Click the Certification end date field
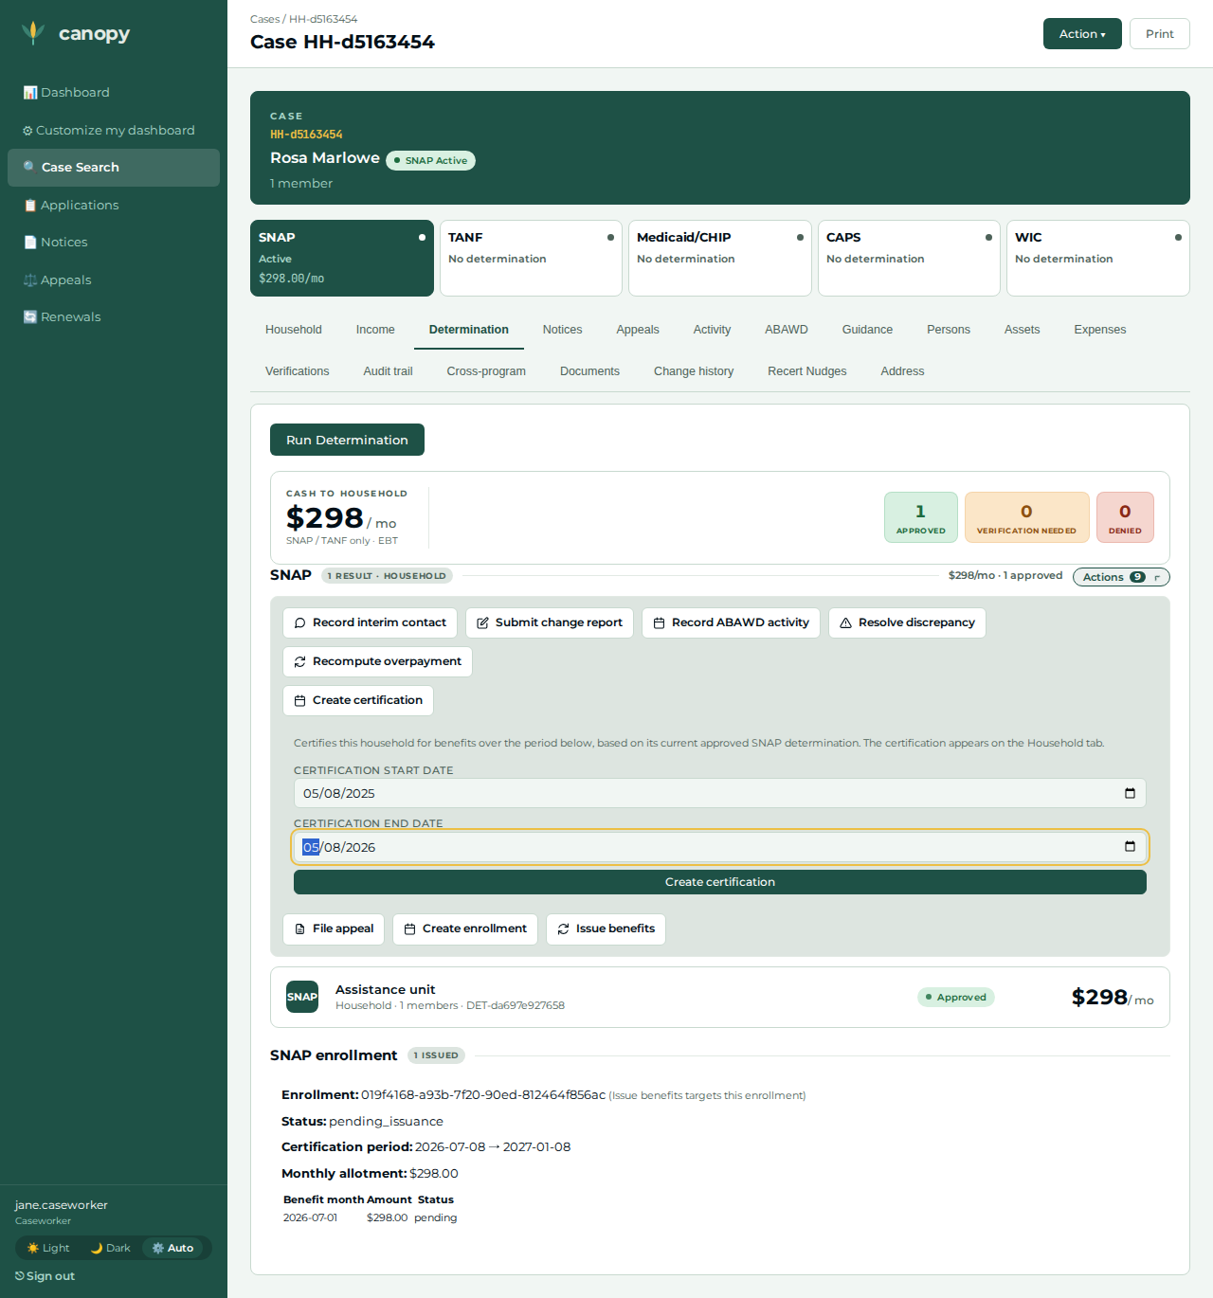This screenshot has width=1213, height=1298. coord(720,847)
